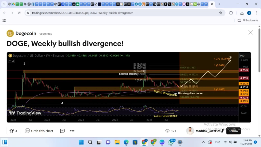The height and width of the screenshot is (147, 261).
Task: Click the Follow button for Maddox_Metrics
Action: [x=233, y=131]
